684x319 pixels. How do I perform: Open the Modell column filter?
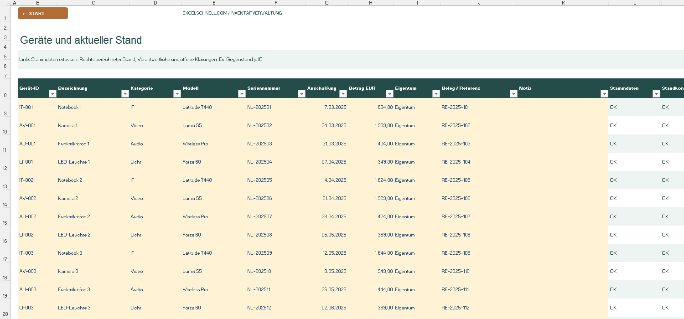pos(242,93)
